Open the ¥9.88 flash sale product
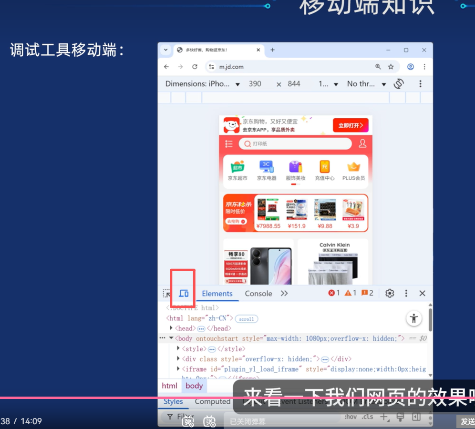The width and height of the screenshot is (475, 429). coord(325,214)
